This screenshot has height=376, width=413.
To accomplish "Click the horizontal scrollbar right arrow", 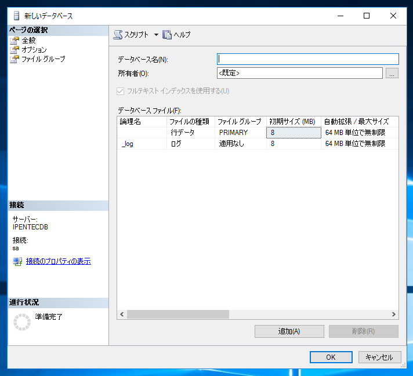I will (393, 314).
